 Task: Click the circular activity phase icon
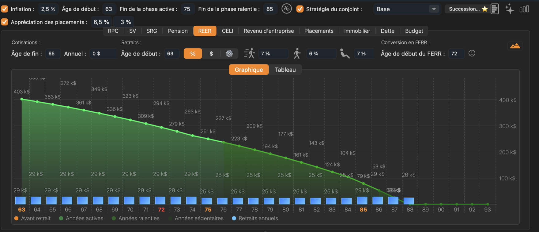(287, 9)
